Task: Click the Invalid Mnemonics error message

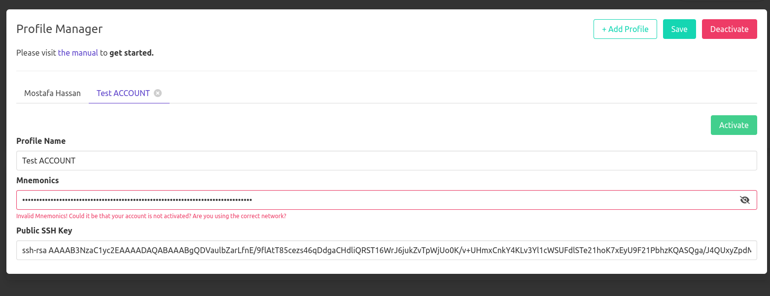Action: tap(151, 216)
